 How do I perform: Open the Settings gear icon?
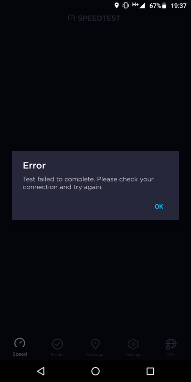point(133,344)
